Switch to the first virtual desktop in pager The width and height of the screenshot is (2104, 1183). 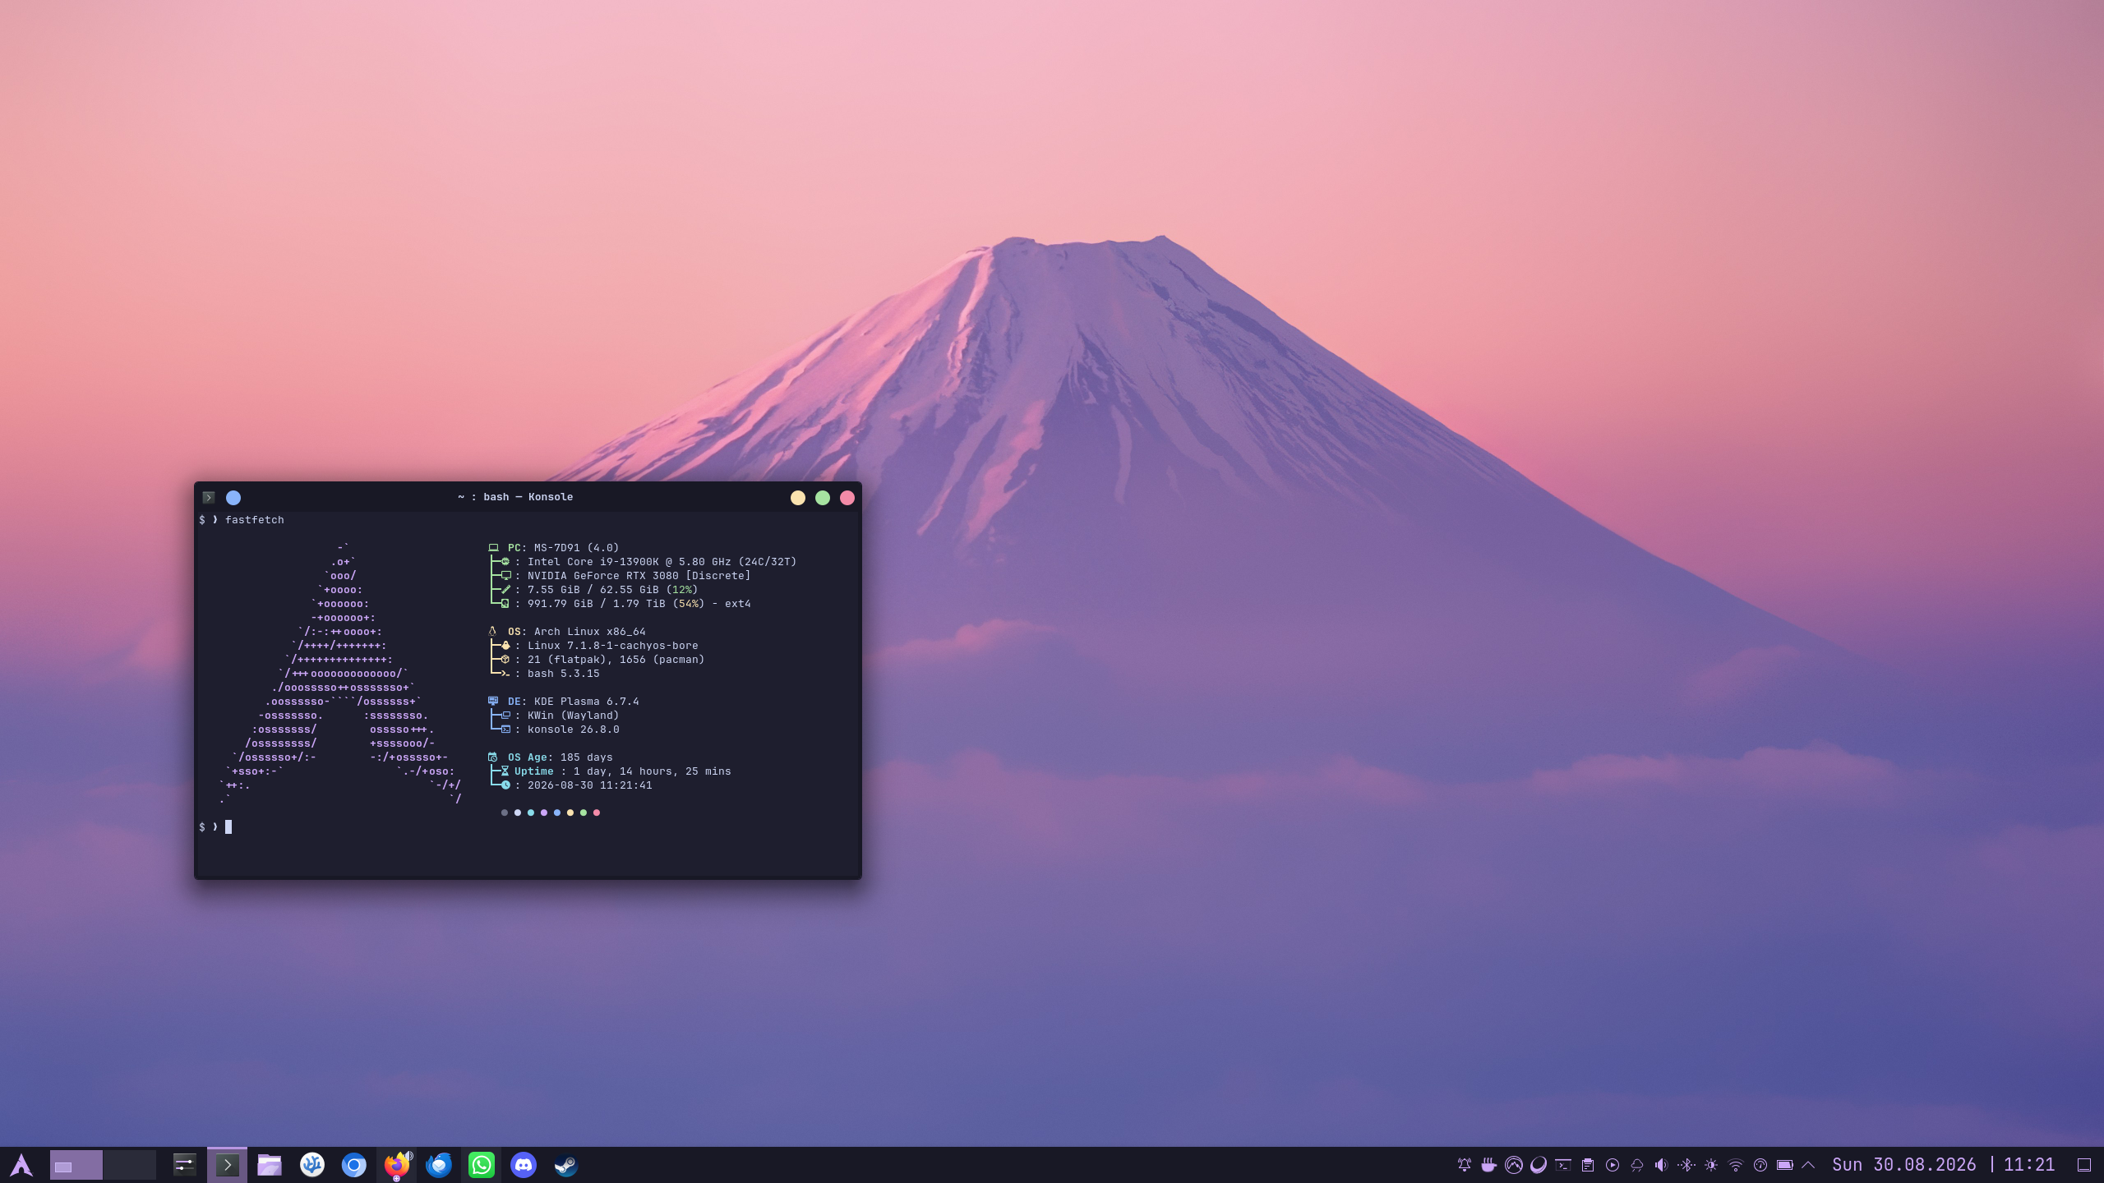[x=76, y=1165]
